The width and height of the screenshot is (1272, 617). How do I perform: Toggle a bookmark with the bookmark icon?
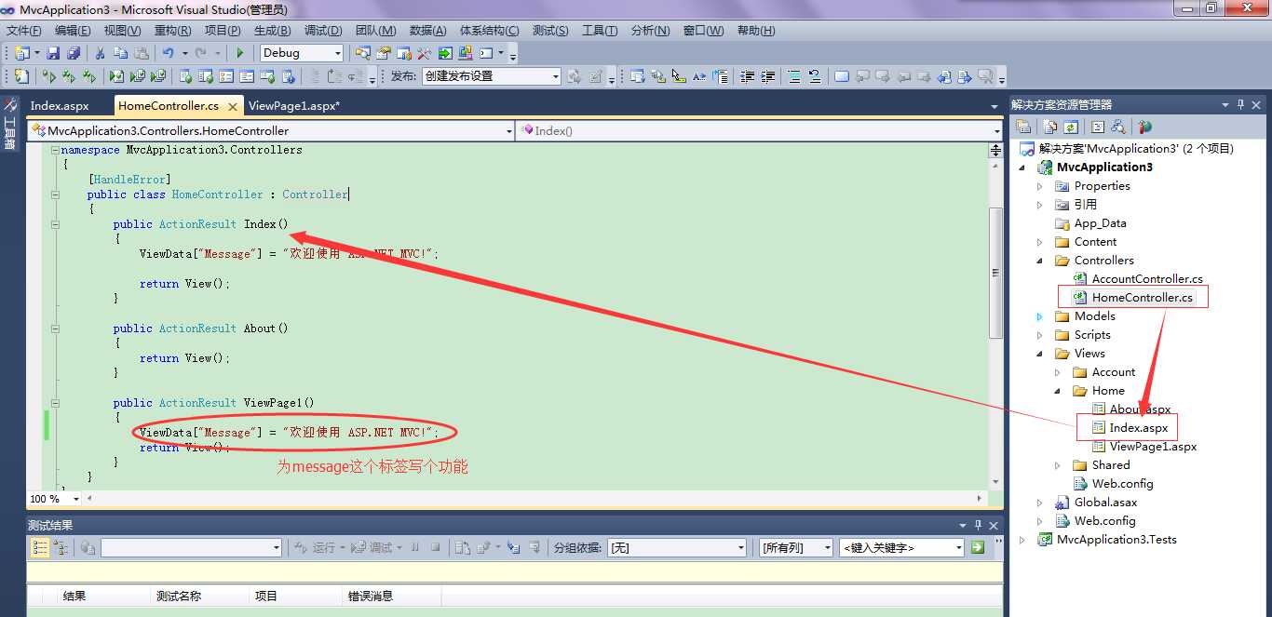pos(842,76)
